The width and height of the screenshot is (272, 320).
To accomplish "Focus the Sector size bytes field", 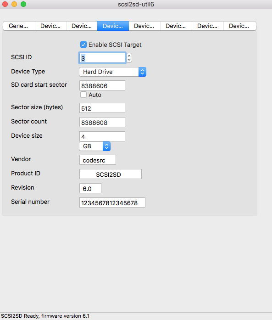I will click(102, 108).
